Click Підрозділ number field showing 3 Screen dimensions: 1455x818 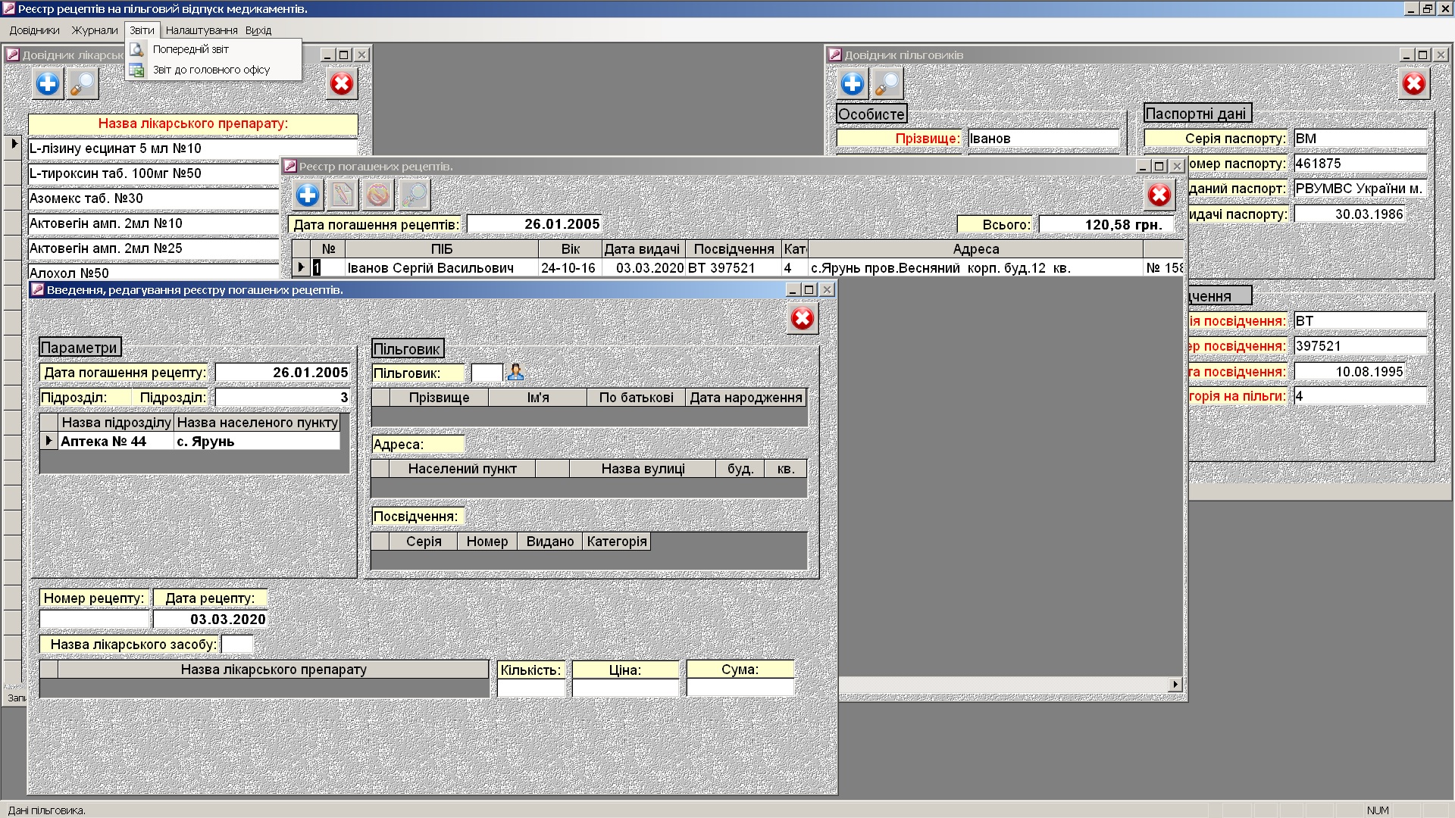283,398
